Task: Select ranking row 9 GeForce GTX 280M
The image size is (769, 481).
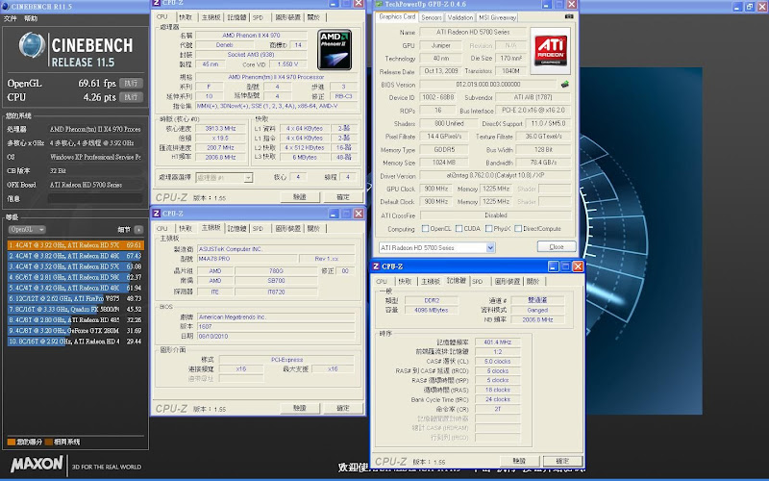Action: pos(76,330)
